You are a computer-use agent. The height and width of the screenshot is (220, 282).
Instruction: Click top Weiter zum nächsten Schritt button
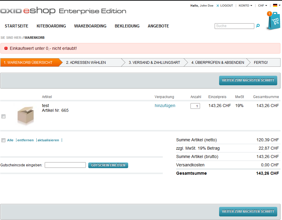248,80
